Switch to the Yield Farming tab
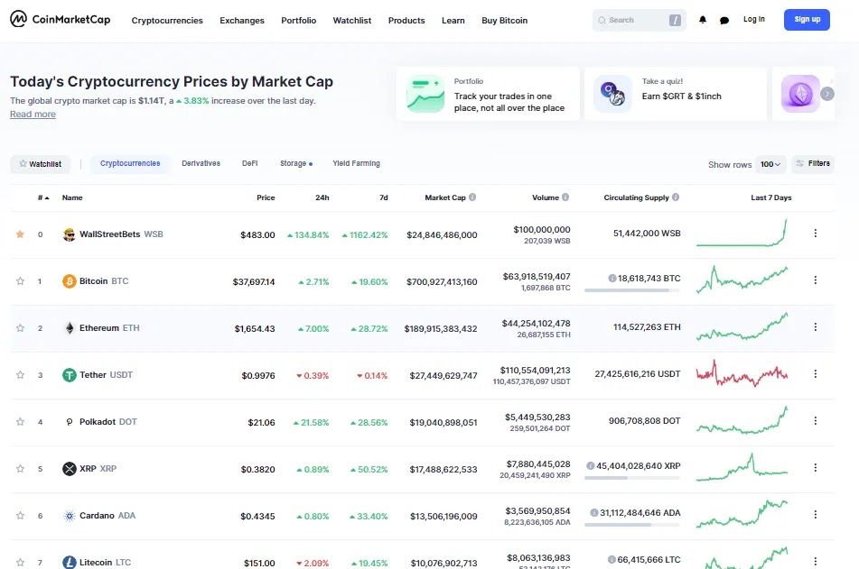Screen dimensions: 859x569 [x=356, y=163]
